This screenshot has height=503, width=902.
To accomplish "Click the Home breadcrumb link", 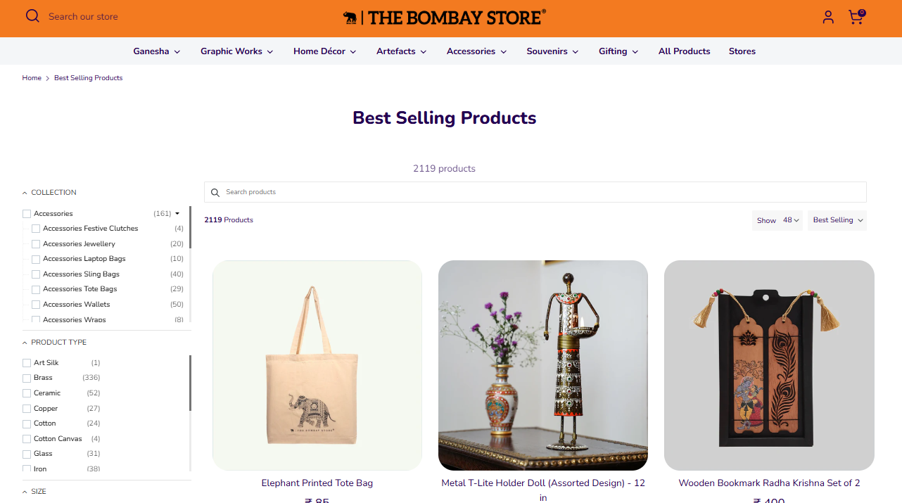I will coord(32,77).
